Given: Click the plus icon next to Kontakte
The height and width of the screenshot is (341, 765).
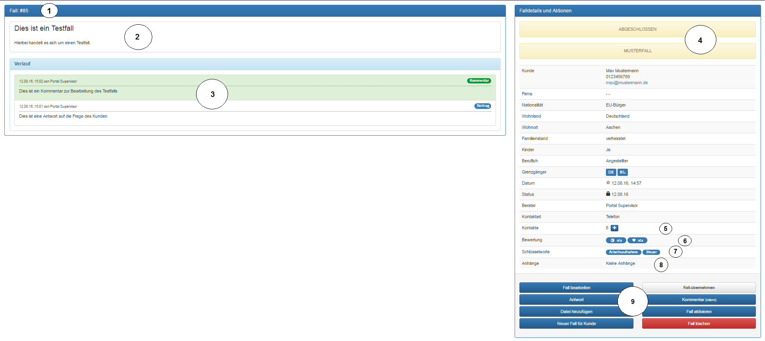Looking at the screenshot, I should [x=614, y=228].
